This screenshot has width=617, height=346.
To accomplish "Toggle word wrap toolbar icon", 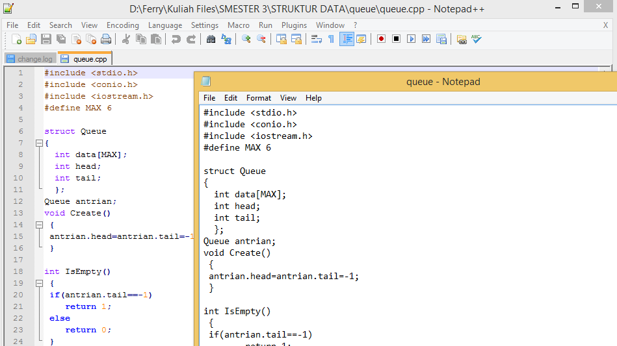I will (x=317, y=39).
